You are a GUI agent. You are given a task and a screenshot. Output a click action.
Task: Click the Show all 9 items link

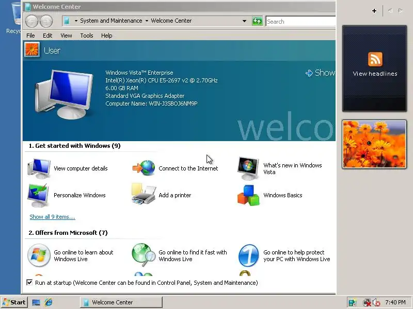pos(52,217)
